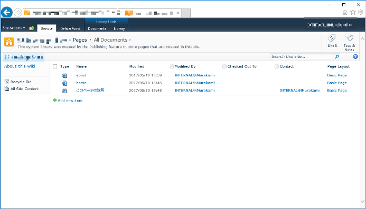Viewport: 366px width, 209px height.
Task: Open the Library ribbon tab
Action: point(119,28)
